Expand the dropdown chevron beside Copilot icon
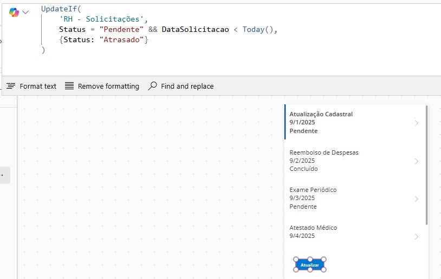 (25, 12)
